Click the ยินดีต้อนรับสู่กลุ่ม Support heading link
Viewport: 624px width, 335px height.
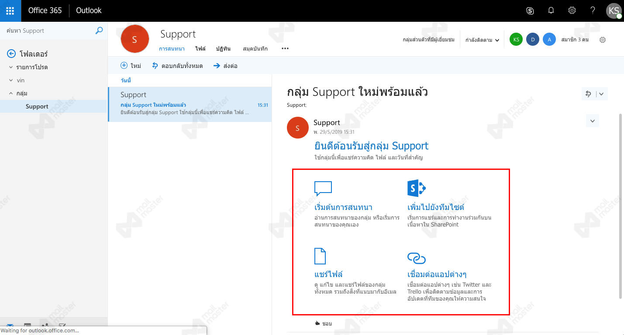tap(371, 146)
